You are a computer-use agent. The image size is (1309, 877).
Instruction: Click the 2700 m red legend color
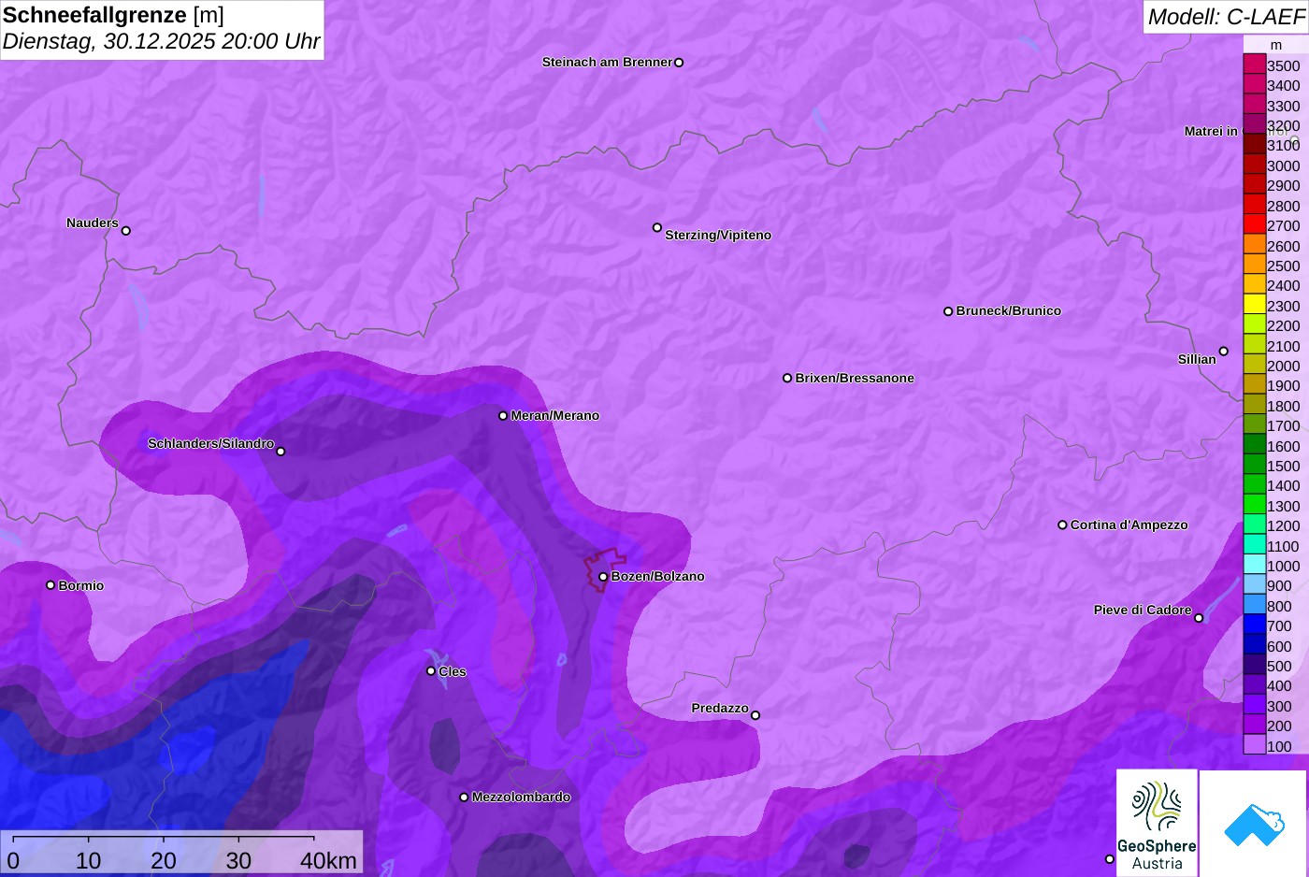[1254, 224]
